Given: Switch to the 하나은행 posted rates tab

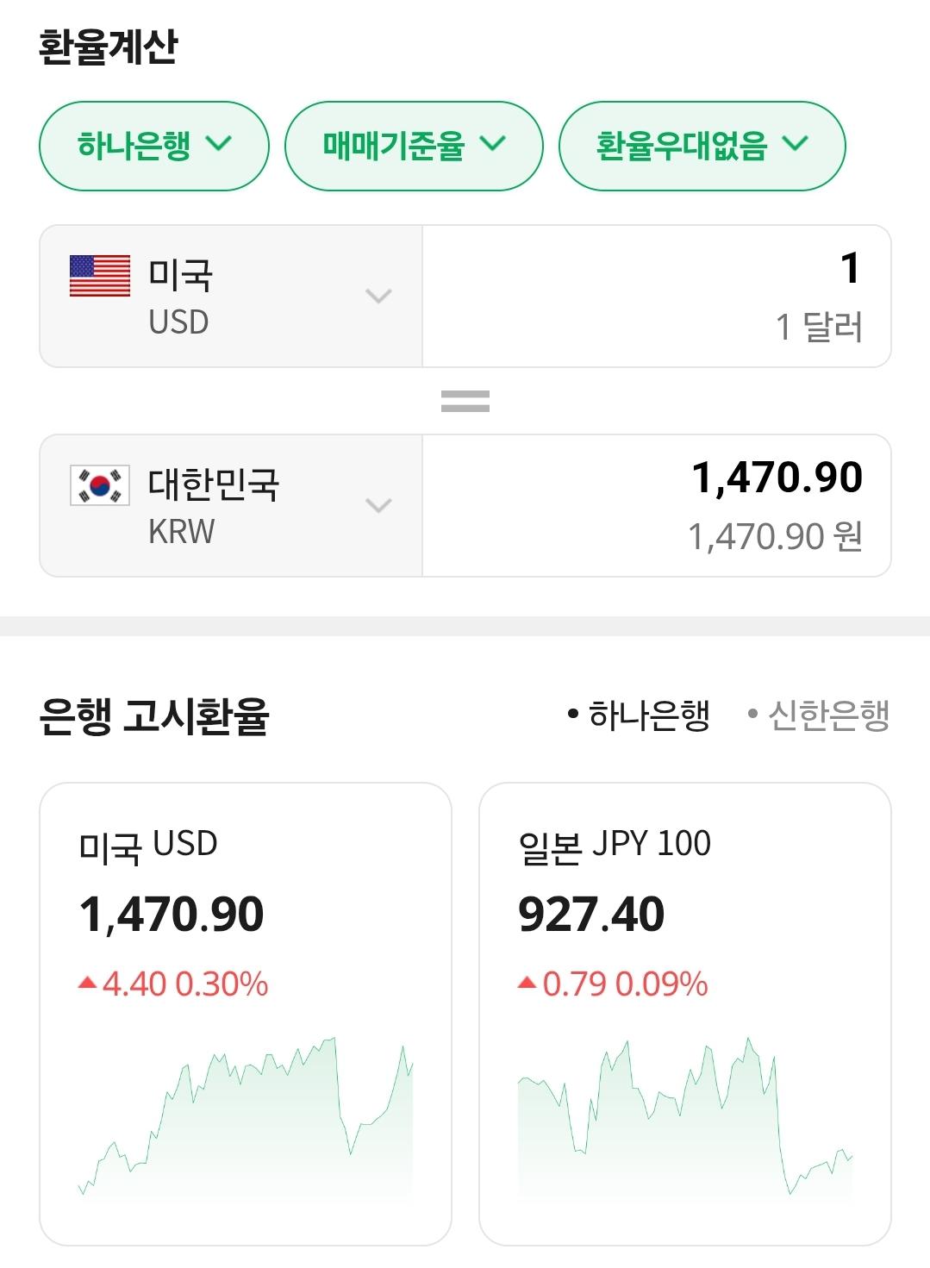Looking at the screenshot, I should [640, 715].
